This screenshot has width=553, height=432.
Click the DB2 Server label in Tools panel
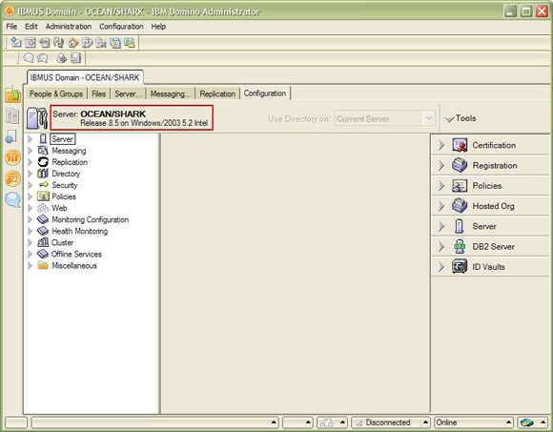pos(493,246)
